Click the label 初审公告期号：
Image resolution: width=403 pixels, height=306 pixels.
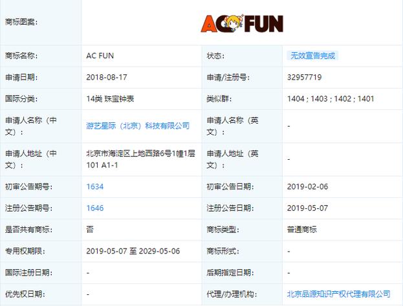tap(28, 187)
